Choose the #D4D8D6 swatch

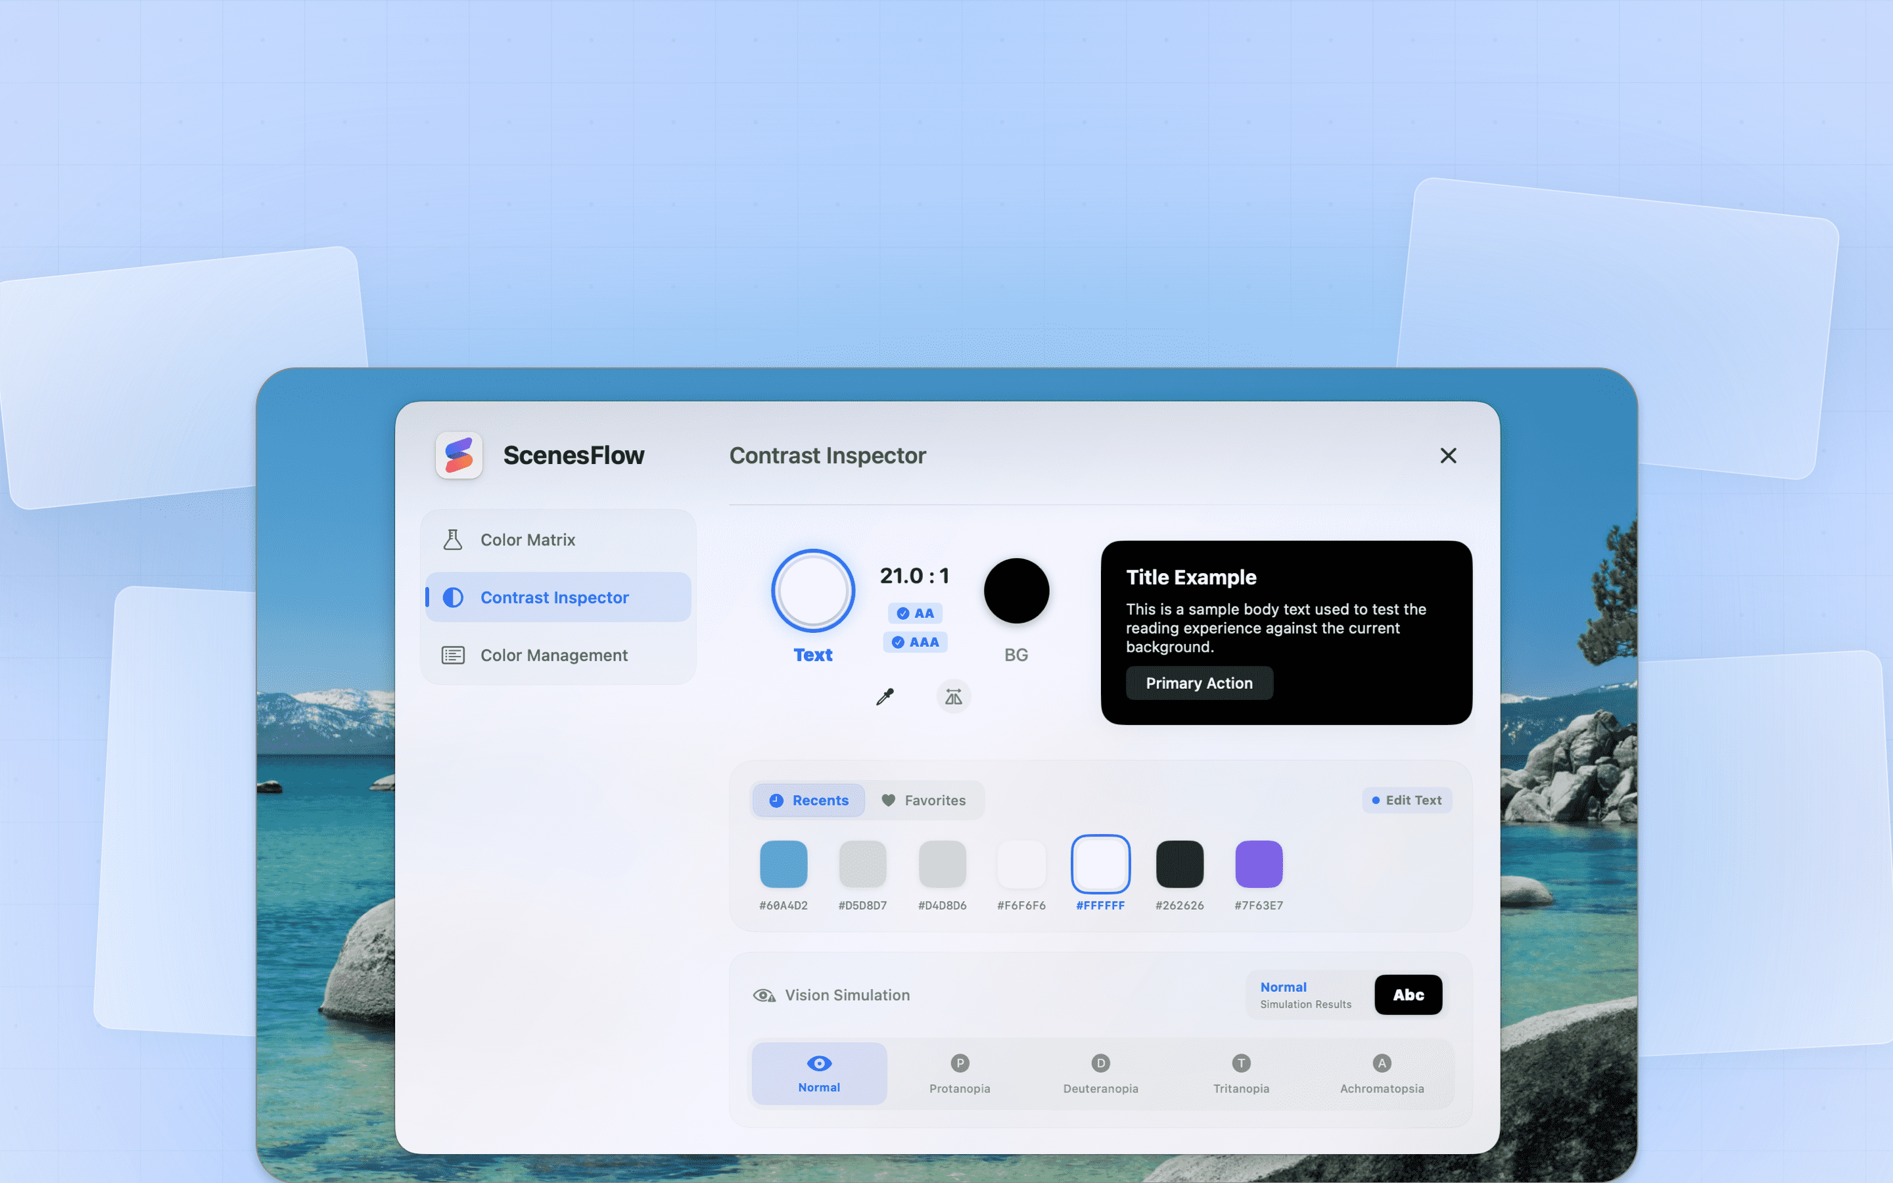[942, 864]
